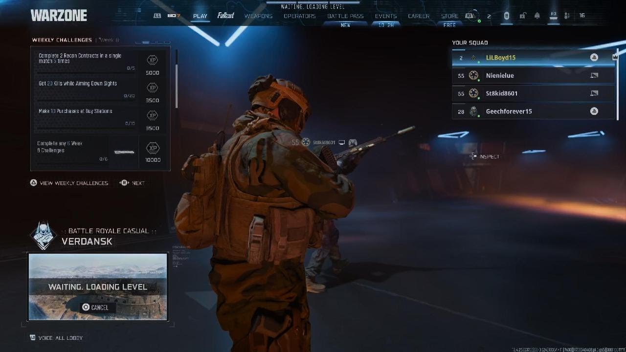Click the INSPECT d-pad icon
Screen dimensions: 626x352
(473, 156)
